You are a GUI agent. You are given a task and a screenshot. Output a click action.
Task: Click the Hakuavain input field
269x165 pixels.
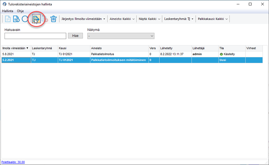[35, 36]
